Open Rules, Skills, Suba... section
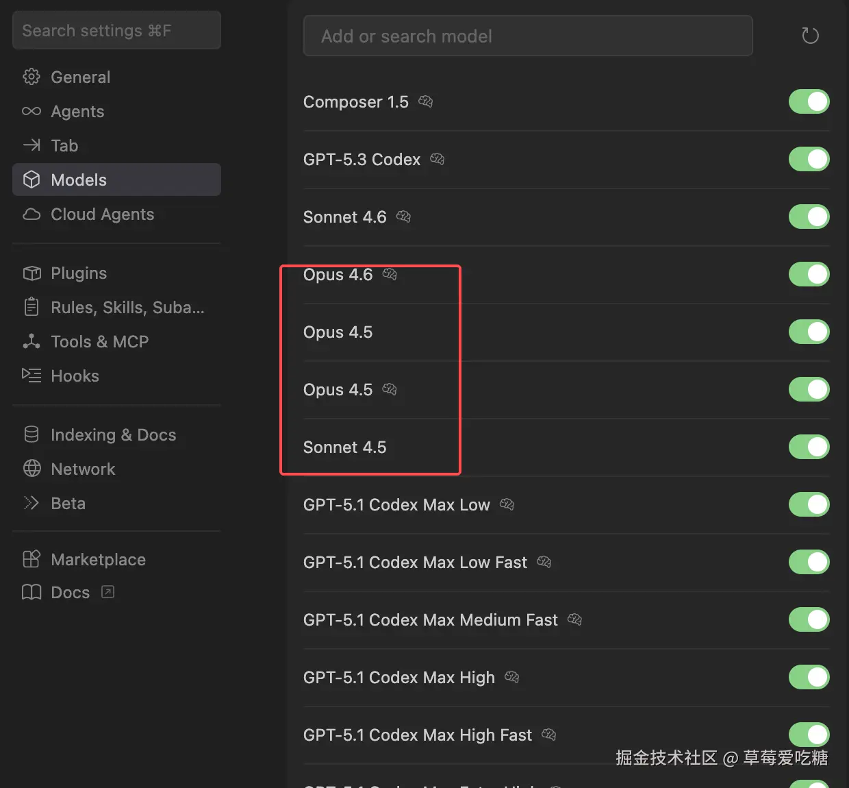The image size is (849, 788). pyautogui.click(x=116, y=307)
